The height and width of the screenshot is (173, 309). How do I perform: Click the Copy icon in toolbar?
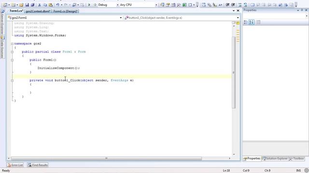pos(45,5)
